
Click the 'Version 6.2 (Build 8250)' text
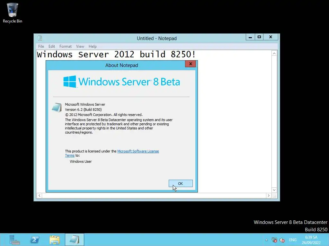(83, 110)
